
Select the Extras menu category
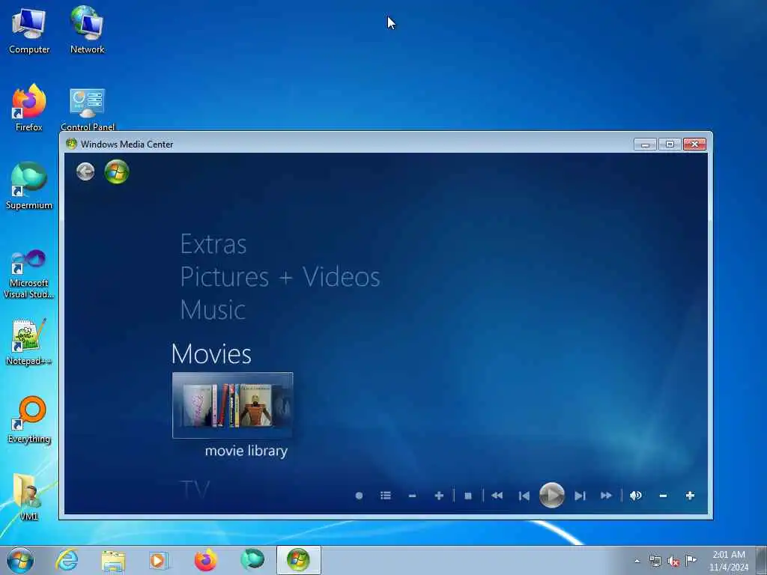[x=213, y=244]
